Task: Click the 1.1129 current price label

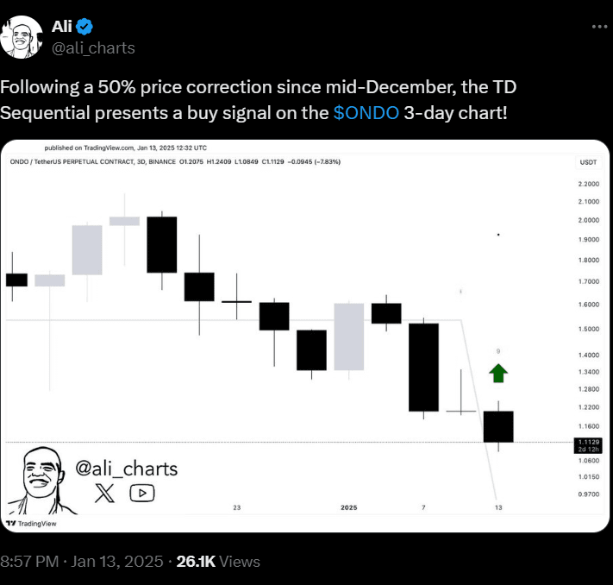Action: coord(586,442)
